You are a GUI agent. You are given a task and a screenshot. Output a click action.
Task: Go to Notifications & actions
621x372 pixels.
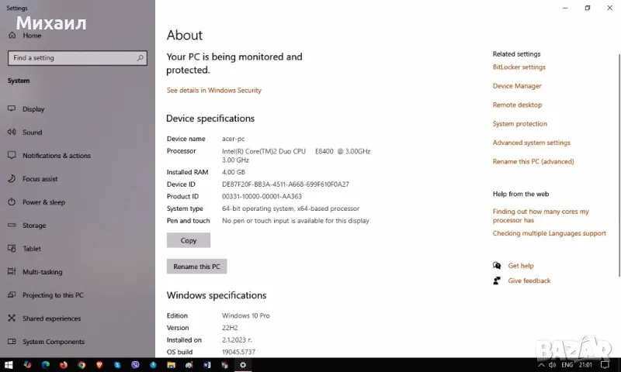click(56, 156)
